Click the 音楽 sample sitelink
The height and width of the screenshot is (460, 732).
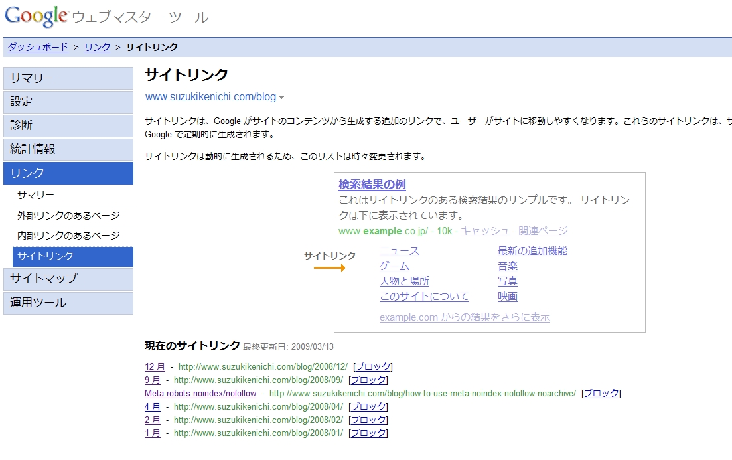pos(508,266)
